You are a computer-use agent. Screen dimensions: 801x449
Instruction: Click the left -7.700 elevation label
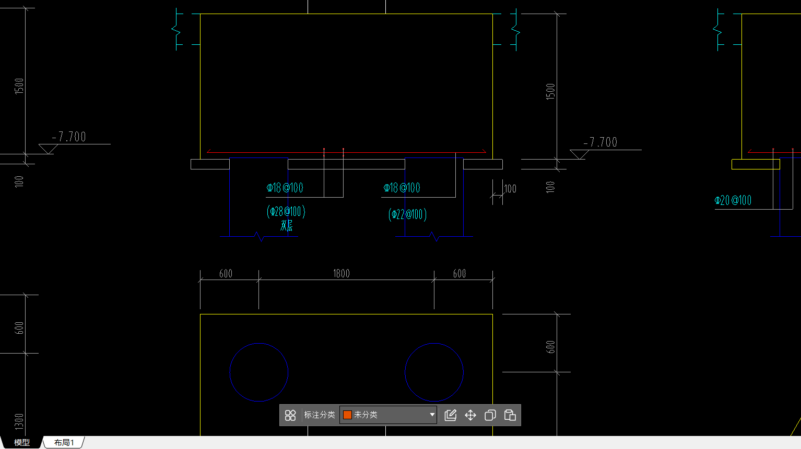[x=69, y=137]
